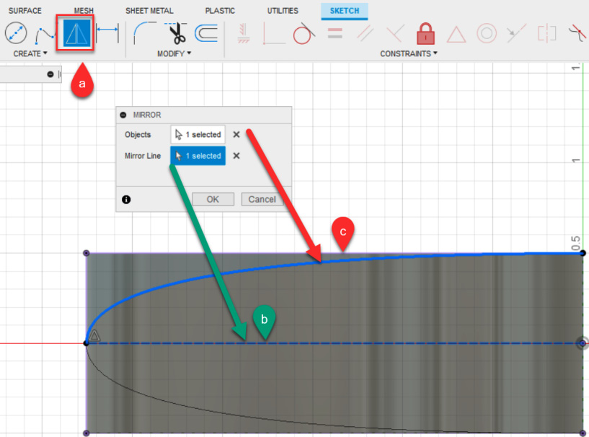
Task: Switch to the SHEET METAL tab
Action: coord(149,10)
